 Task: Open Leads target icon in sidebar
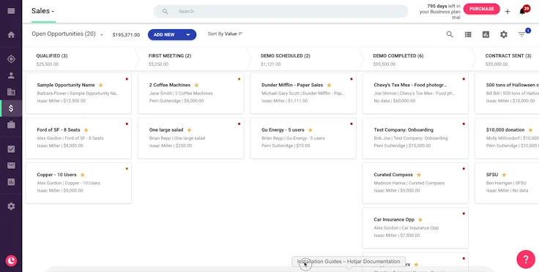[x=11, y=59]
